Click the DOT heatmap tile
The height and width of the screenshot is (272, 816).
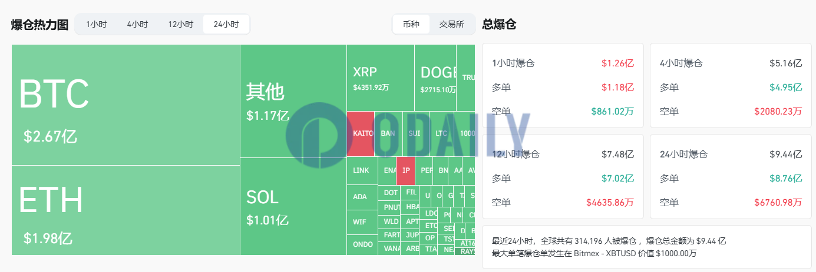[389, 192]
